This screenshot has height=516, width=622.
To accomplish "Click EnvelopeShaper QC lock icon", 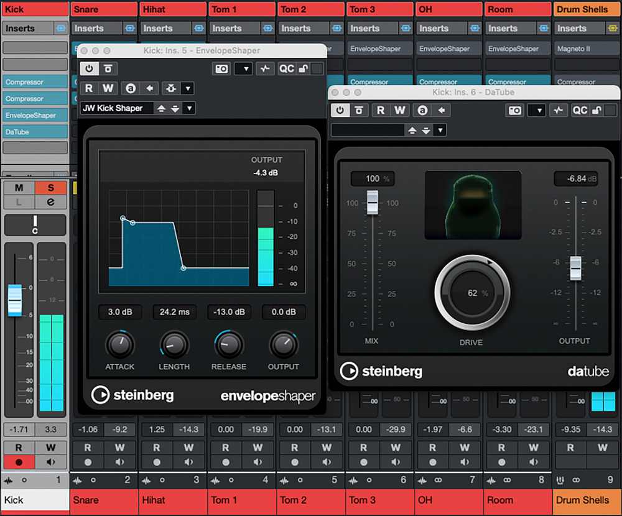I will [304, 68].
